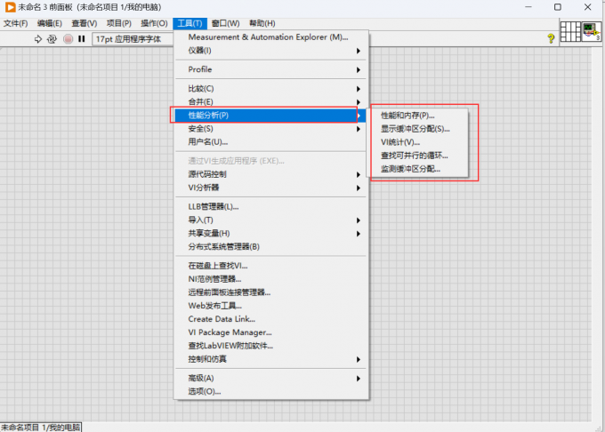Open the 用户名(U)... menu entry

coord(270,142)
